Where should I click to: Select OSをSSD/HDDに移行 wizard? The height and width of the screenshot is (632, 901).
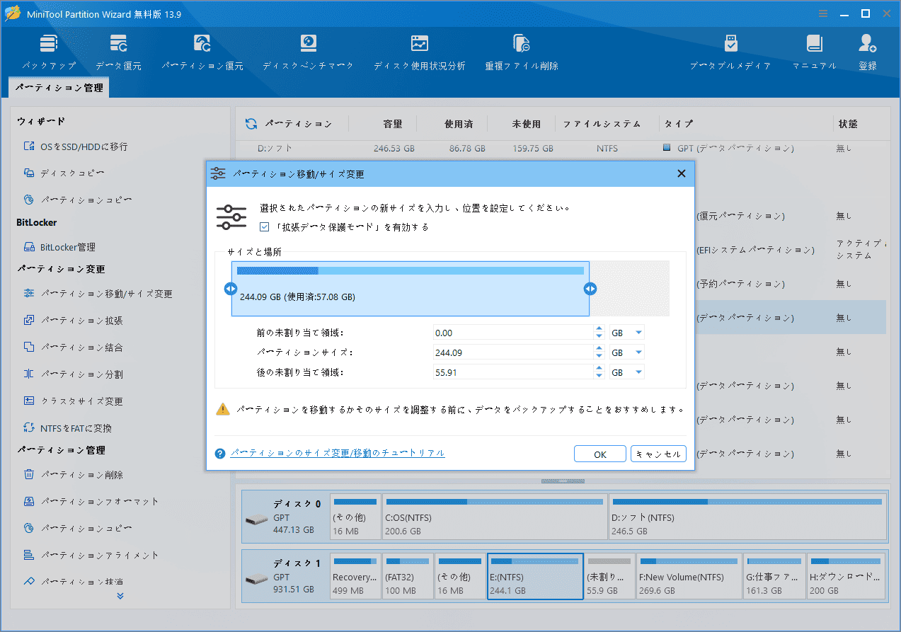coord(75,146)
